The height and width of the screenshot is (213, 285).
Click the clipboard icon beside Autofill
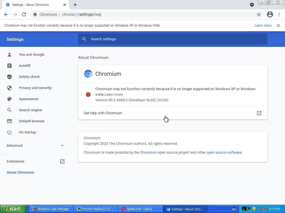click(x=9, y=65)
